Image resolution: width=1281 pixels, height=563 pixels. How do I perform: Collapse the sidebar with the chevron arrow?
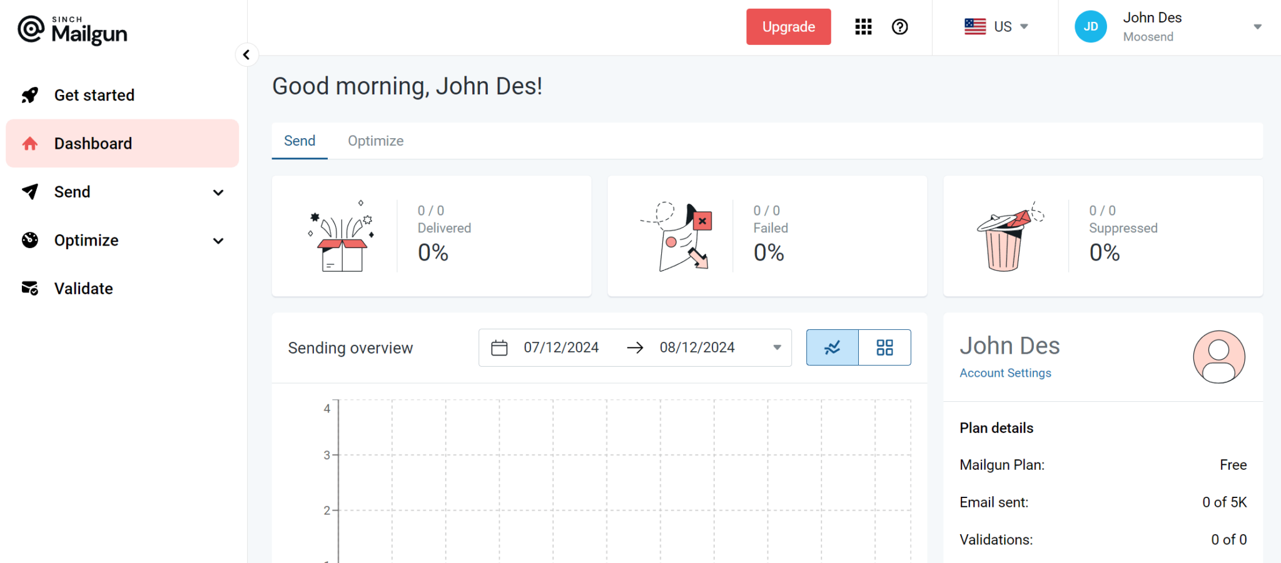pyautogui.click(x=246, y=55)
